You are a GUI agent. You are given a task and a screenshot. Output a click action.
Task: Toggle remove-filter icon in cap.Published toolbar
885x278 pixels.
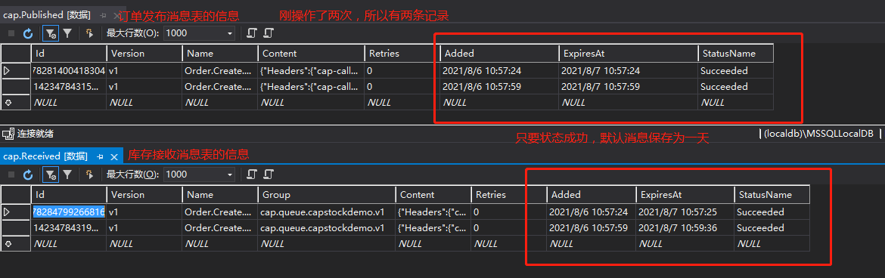(51, 34)
